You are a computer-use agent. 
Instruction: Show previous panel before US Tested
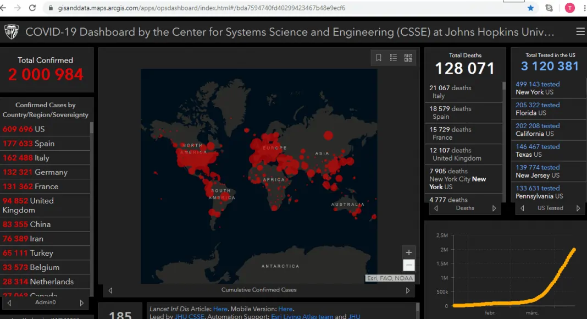pyautogui.click(x=522, y=208)
